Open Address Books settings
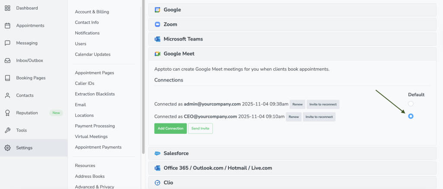The height and width of the screenshot is (189, 443). click(90, 176)
